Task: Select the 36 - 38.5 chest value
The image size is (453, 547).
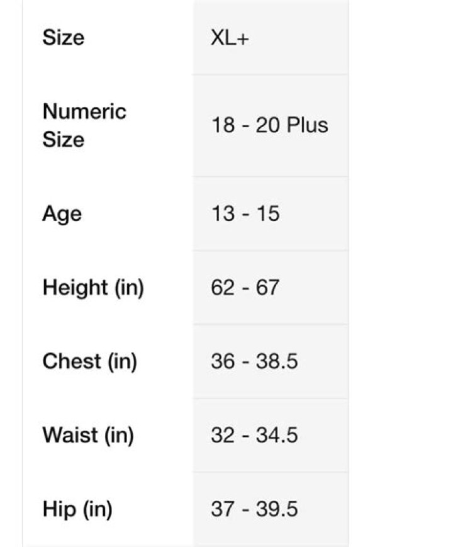Action: tap(254, 362)
